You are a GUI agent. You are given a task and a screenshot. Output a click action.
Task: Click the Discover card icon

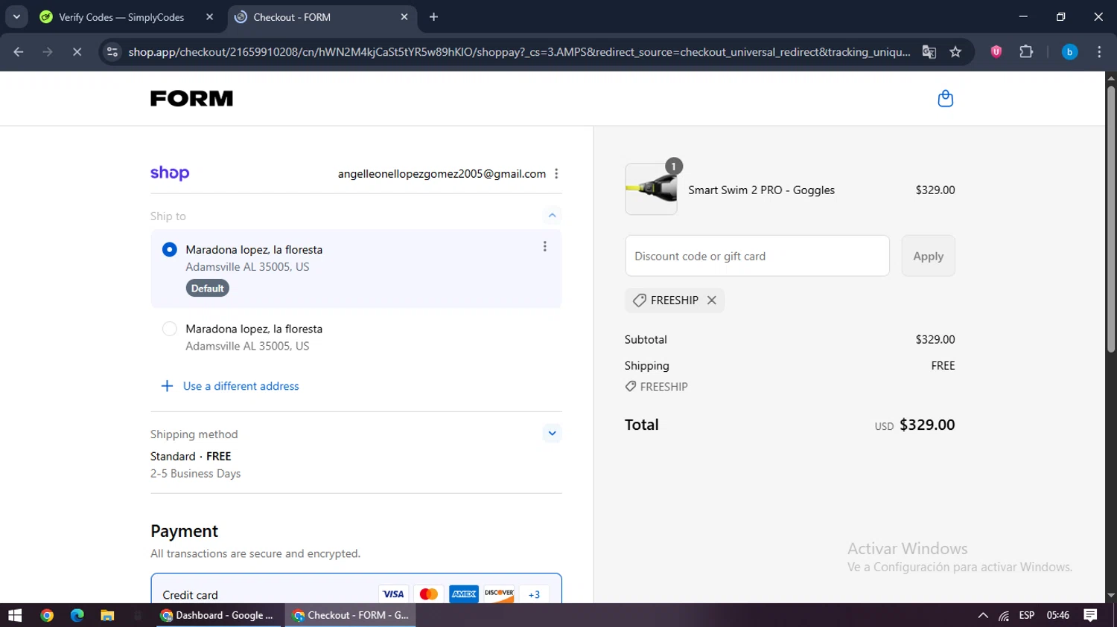click(499, 594)
